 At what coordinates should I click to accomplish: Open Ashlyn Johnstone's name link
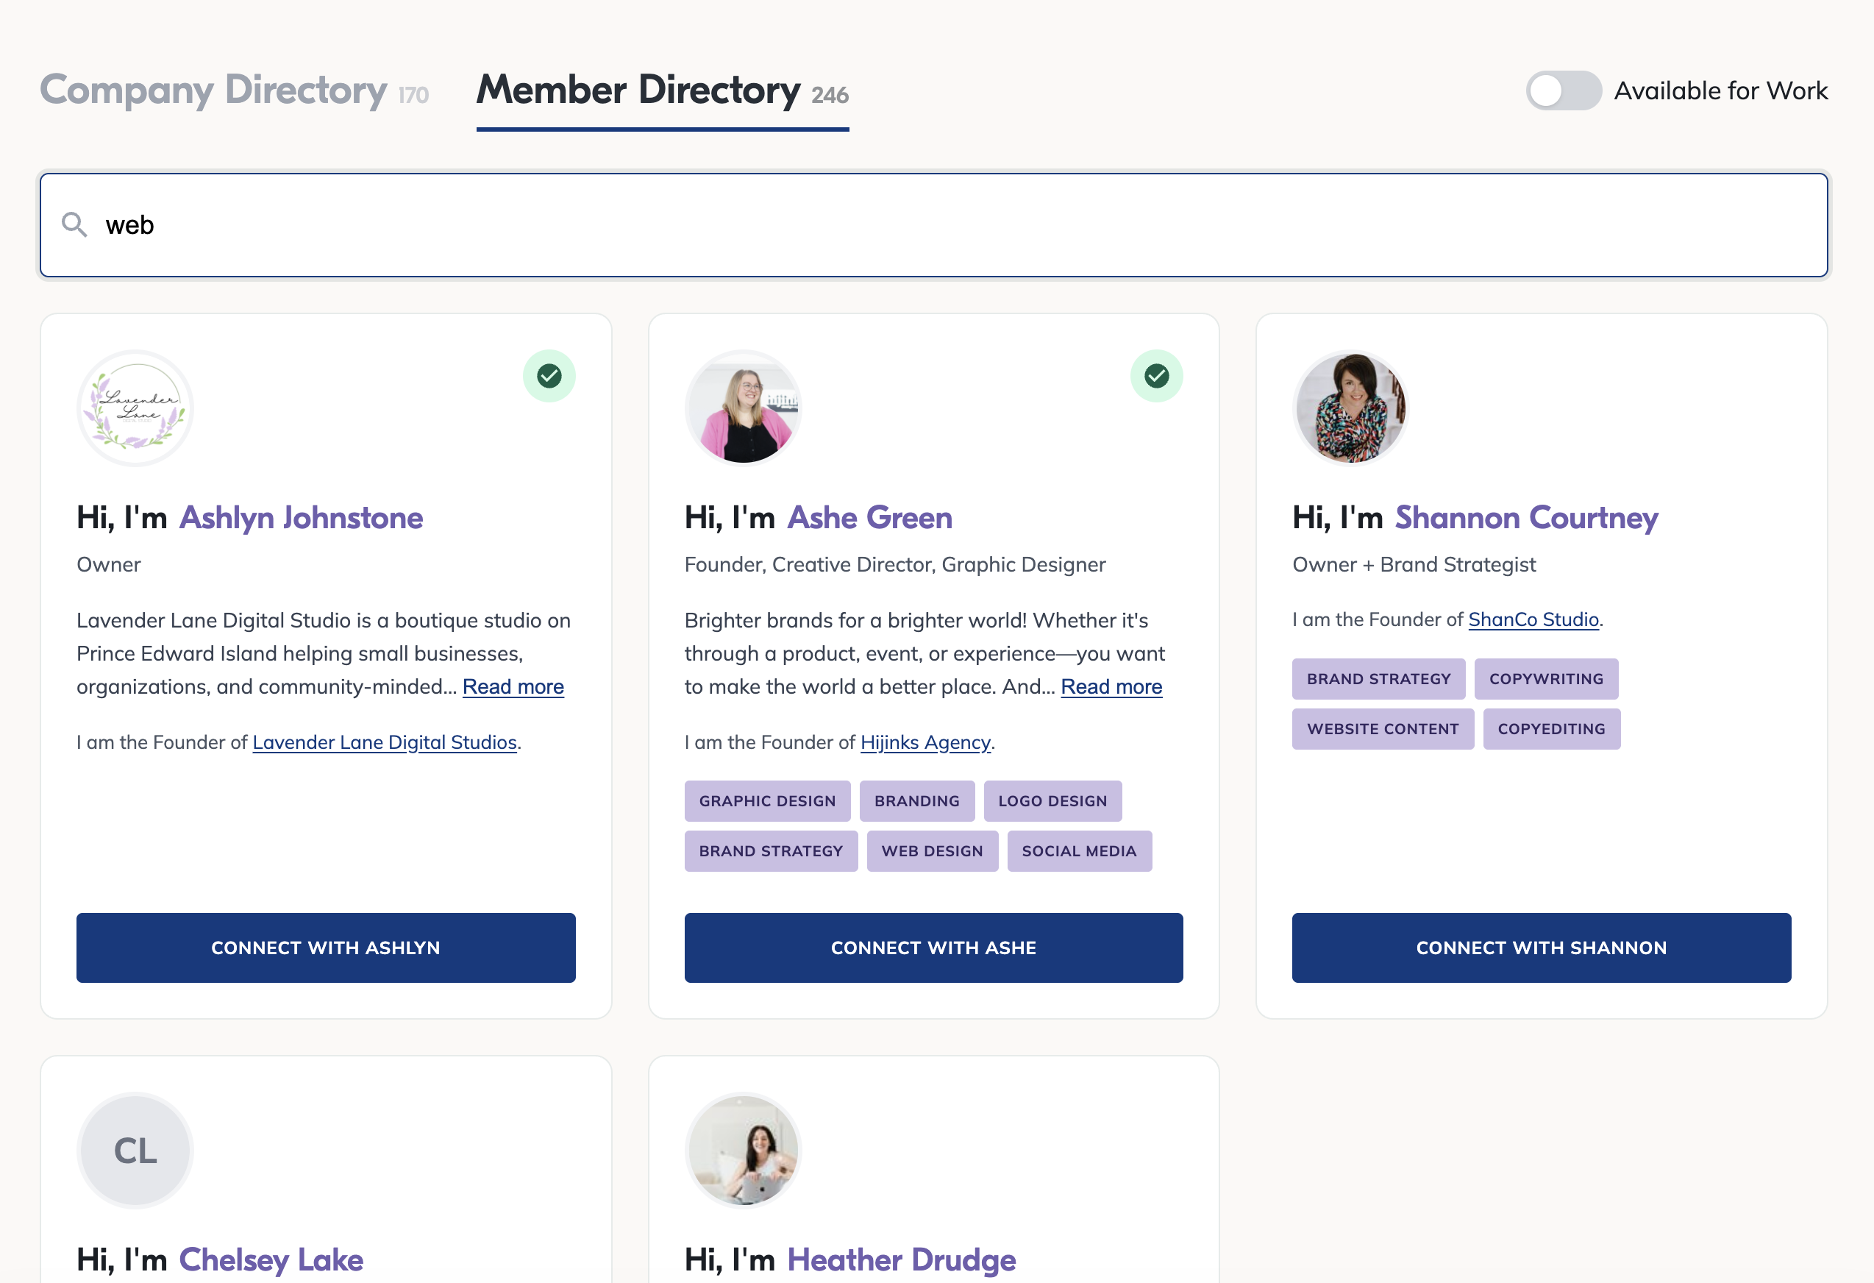pos(301,518)
